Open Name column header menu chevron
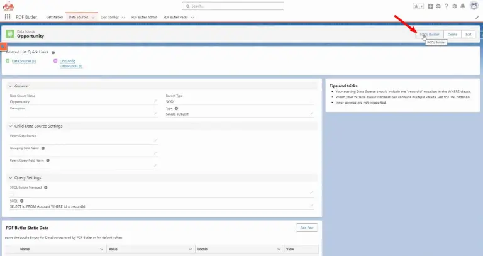 pyautogui.click(x=102, y=249)
